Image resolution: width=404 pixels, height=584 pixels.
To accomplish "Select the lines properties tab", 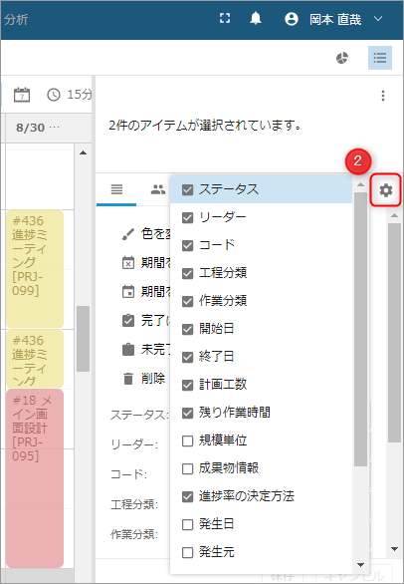I will 116,189.
